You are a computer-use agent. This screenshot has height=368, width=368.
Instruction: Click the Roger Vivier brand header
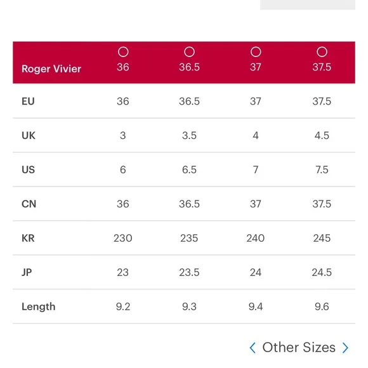(51, 69)
